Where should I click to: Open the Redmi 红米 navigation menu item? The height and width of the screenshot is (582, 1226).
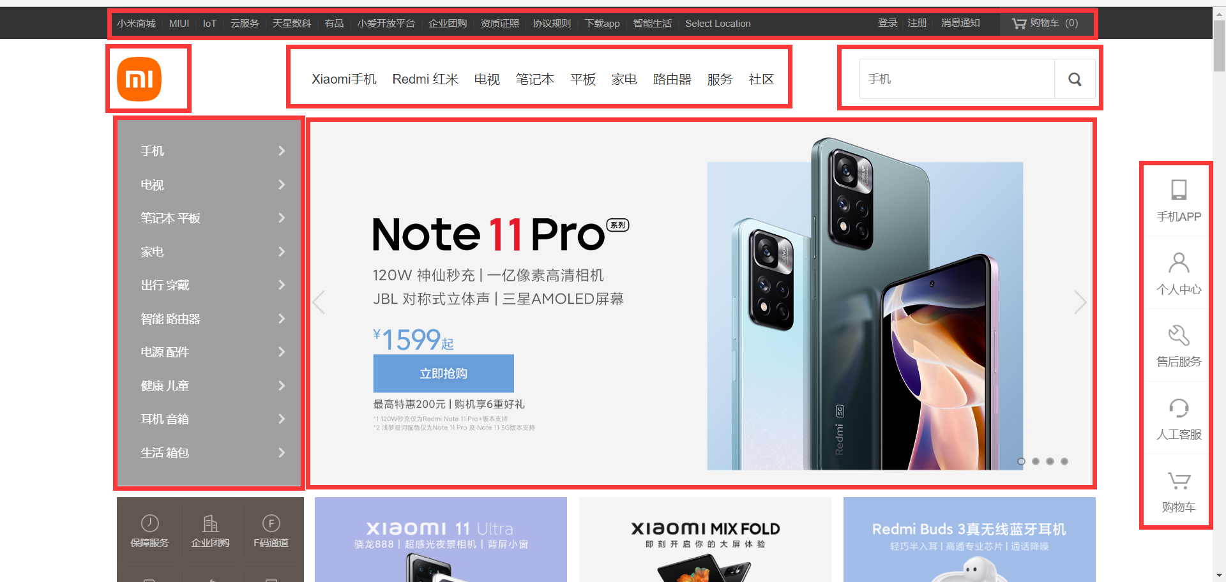coord(425,79)
